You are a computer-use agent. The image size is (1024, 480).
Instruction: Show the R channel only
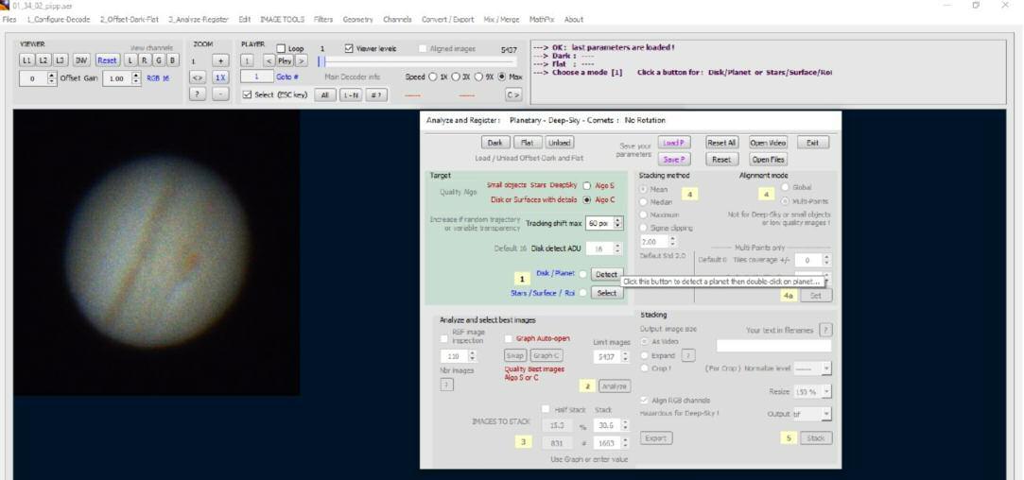pyautogui.click(x=144, y=60)
